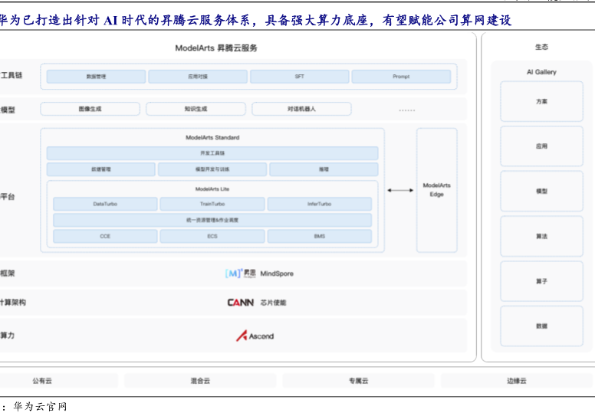Screen dimensions: 595x413
Task: Click the CANN logo
Action: (x=241, y=303)
